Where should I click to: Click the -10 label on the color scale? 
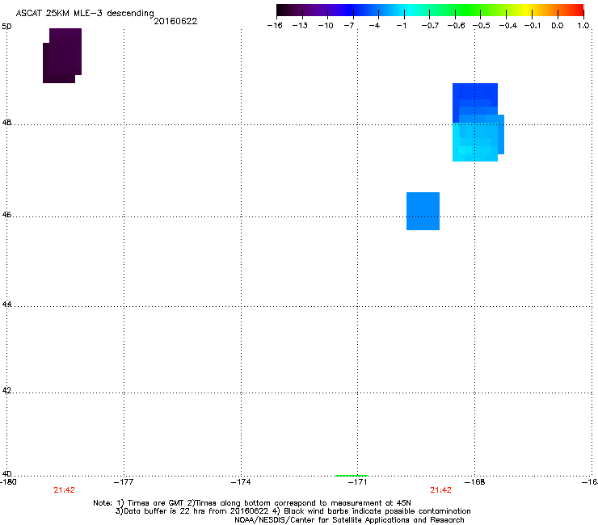pos(326,26)
